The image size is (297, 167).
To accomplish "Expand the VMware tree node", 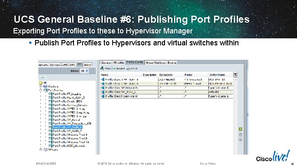I will click(x=41, y=149).
